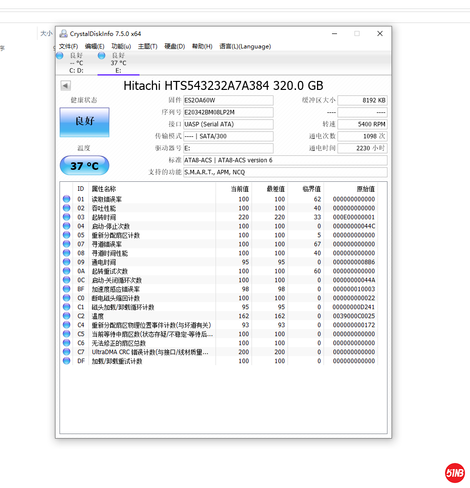The image size is (470, 488).
Task: Click status orb for 重新分配扇区计数 row
Action: [x=66, y=235]
